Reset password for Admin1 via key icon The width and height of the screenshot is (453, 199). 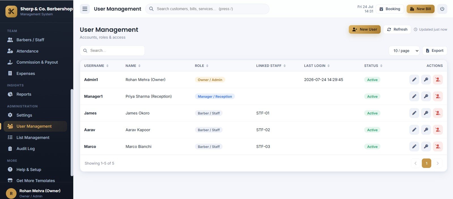coord(426,80)
